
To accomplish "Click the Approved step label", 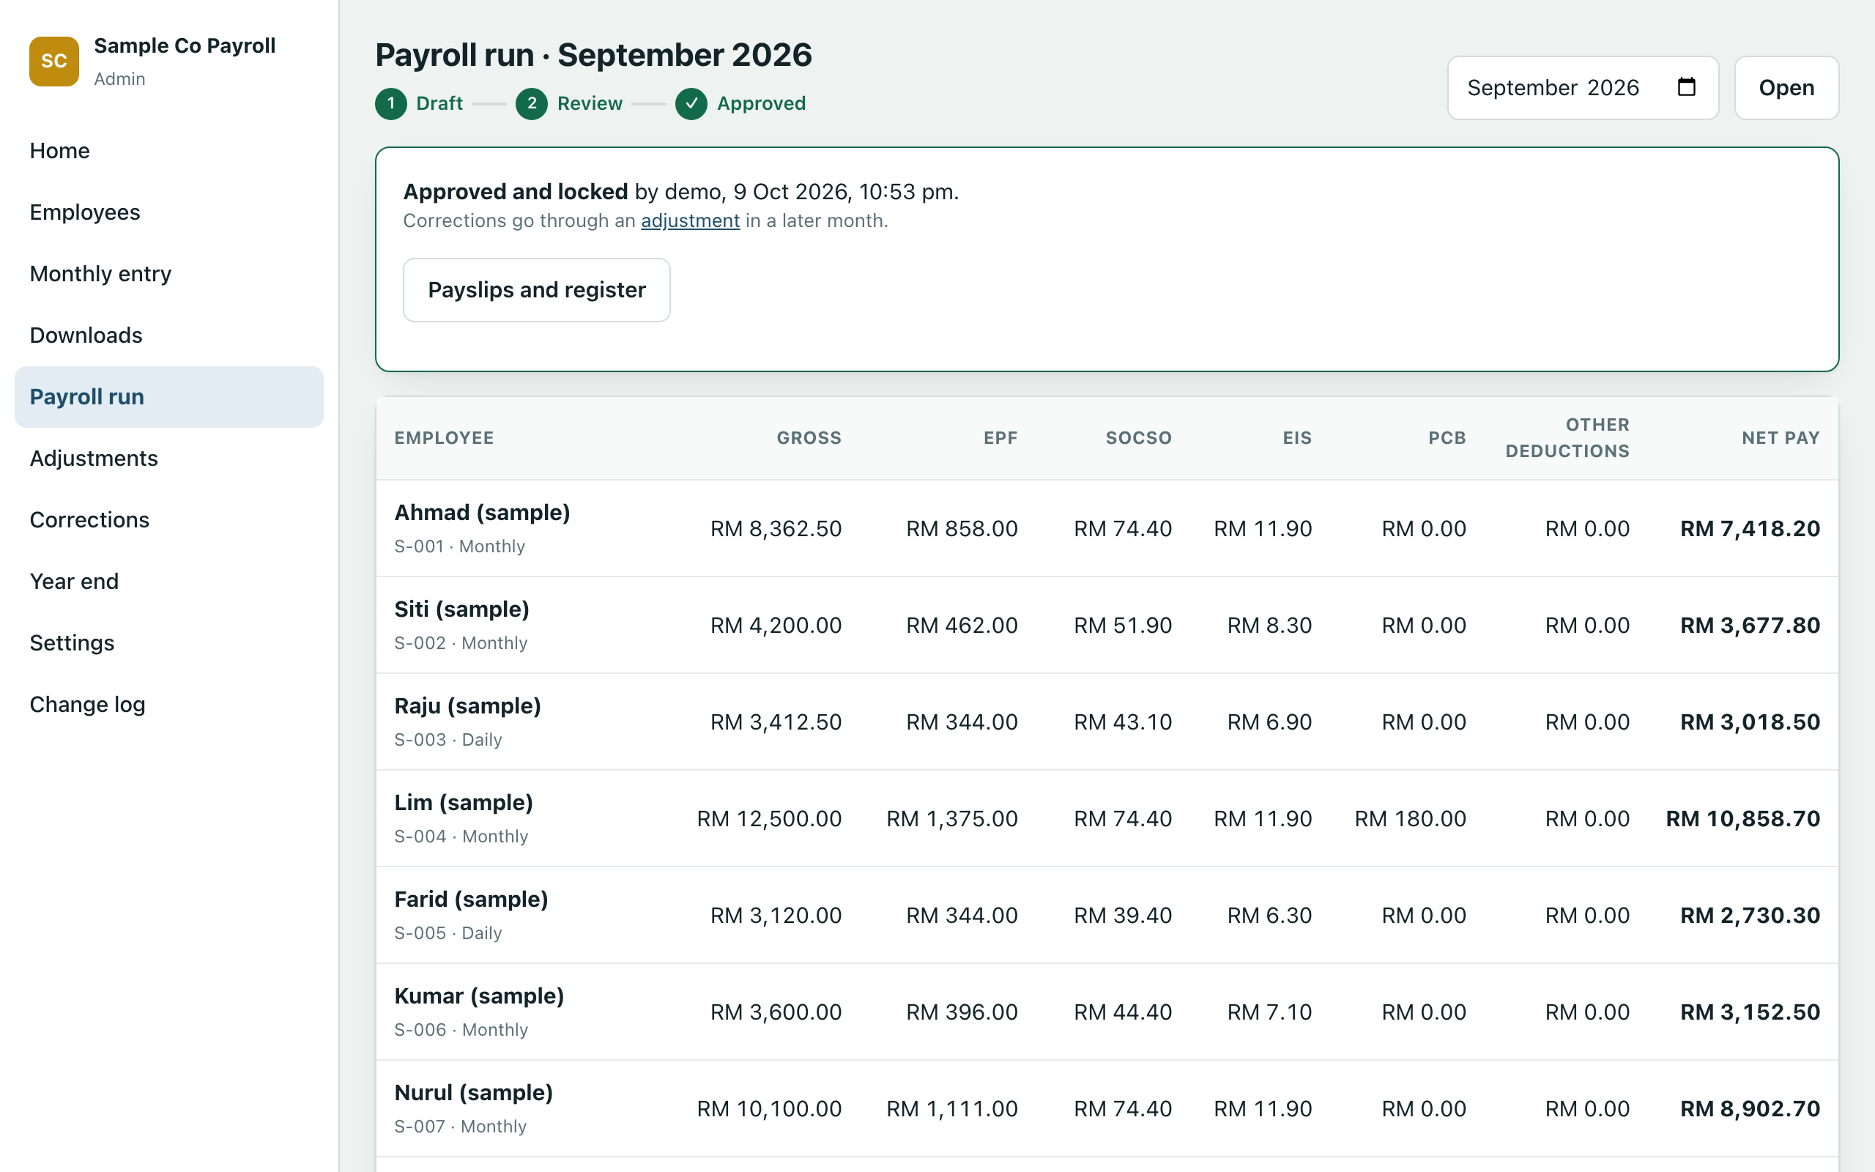I will click(x=761, y=104).
